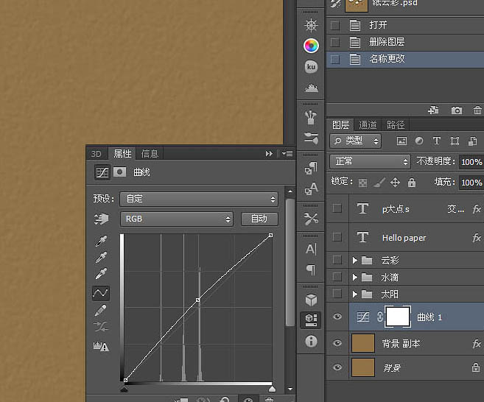Screen dimensions: 484x402
Task: Open the Info panel icon
Action: (x=311, y=341)
